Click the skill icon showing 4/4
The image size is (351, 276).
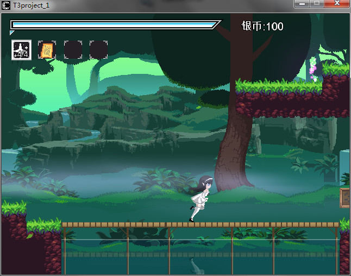(x=21, y=50)
